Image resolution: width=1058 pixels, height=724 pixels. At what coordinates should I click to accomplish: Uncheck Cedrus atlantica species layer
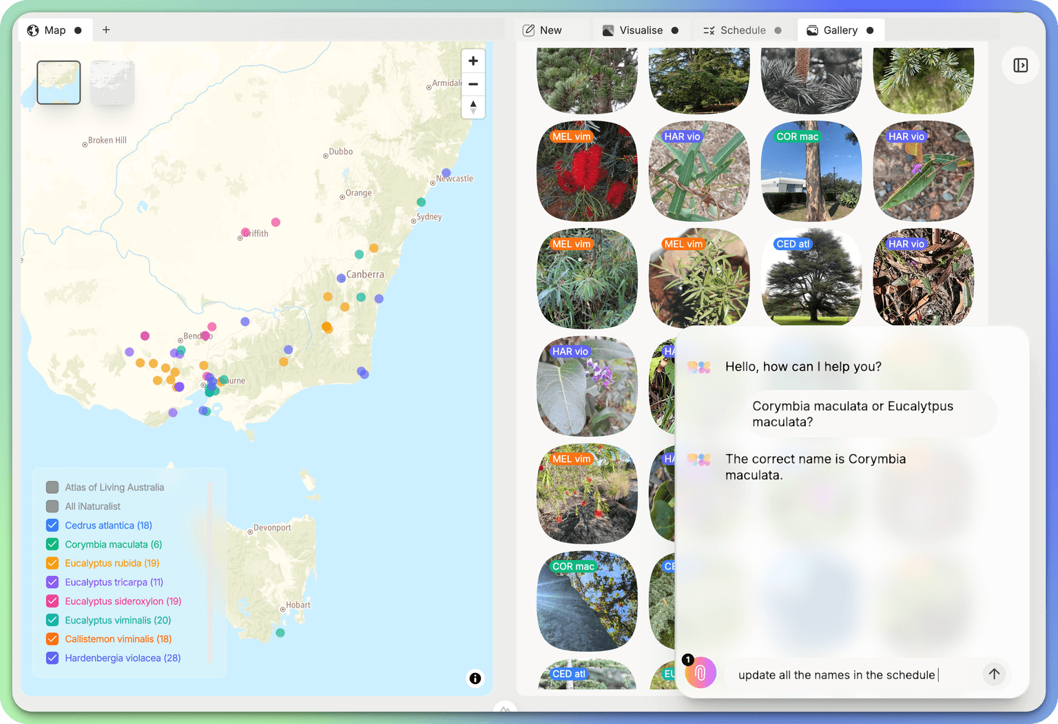coord(52,526)
